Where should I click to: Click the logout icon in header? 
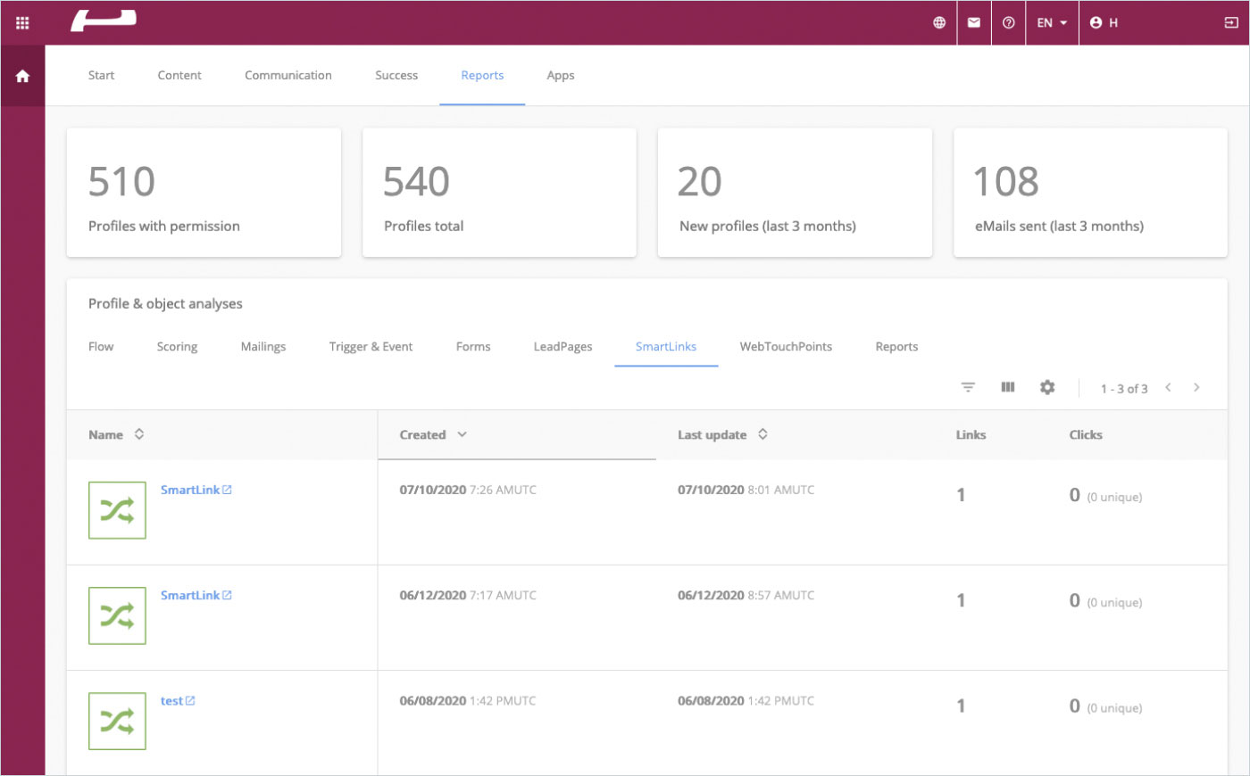click(1231, 23)
